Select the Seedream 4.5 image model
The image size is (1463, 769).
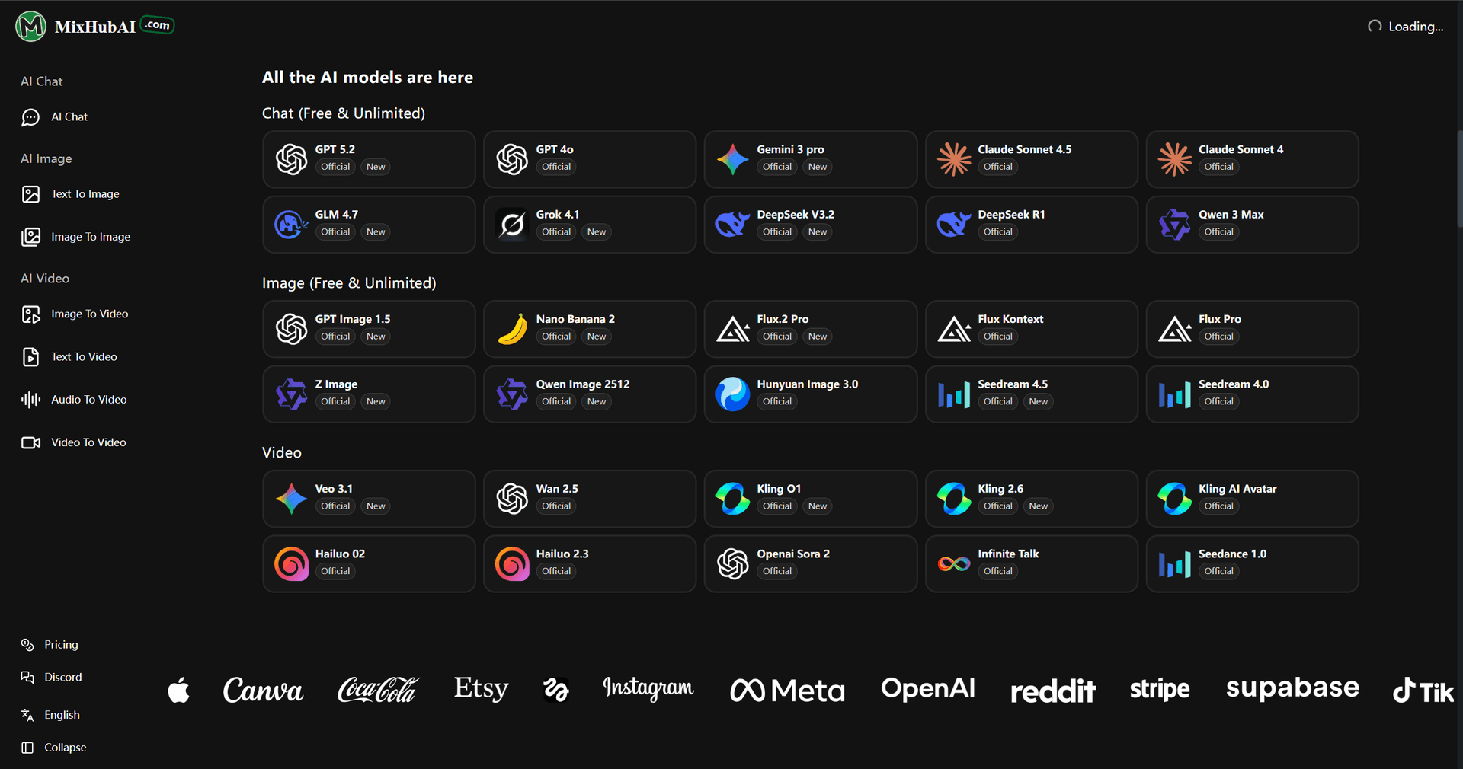pos(1031,394)
